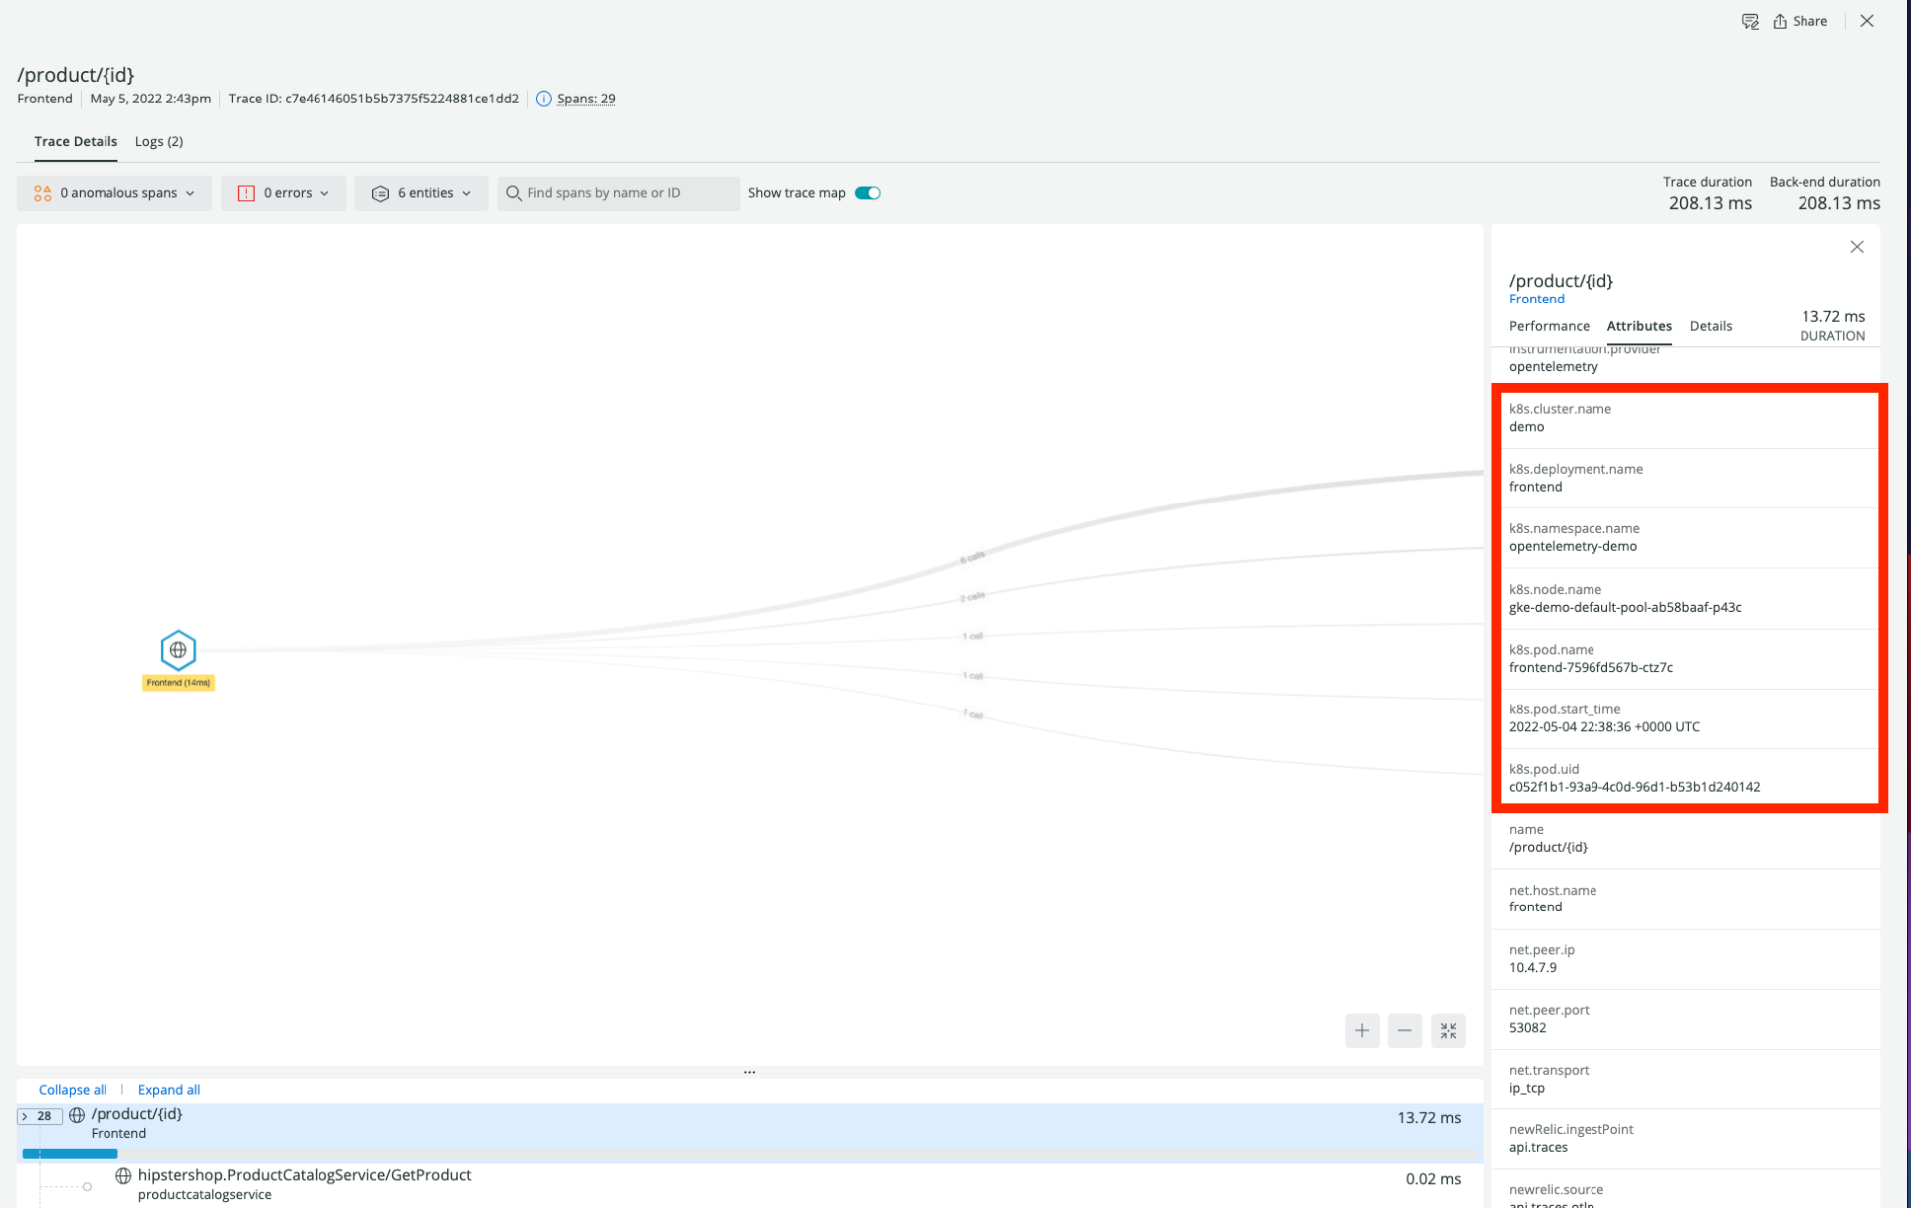Open the feedback icon near Share
Screen dimensions: 1911x1208
point(1750,21)
